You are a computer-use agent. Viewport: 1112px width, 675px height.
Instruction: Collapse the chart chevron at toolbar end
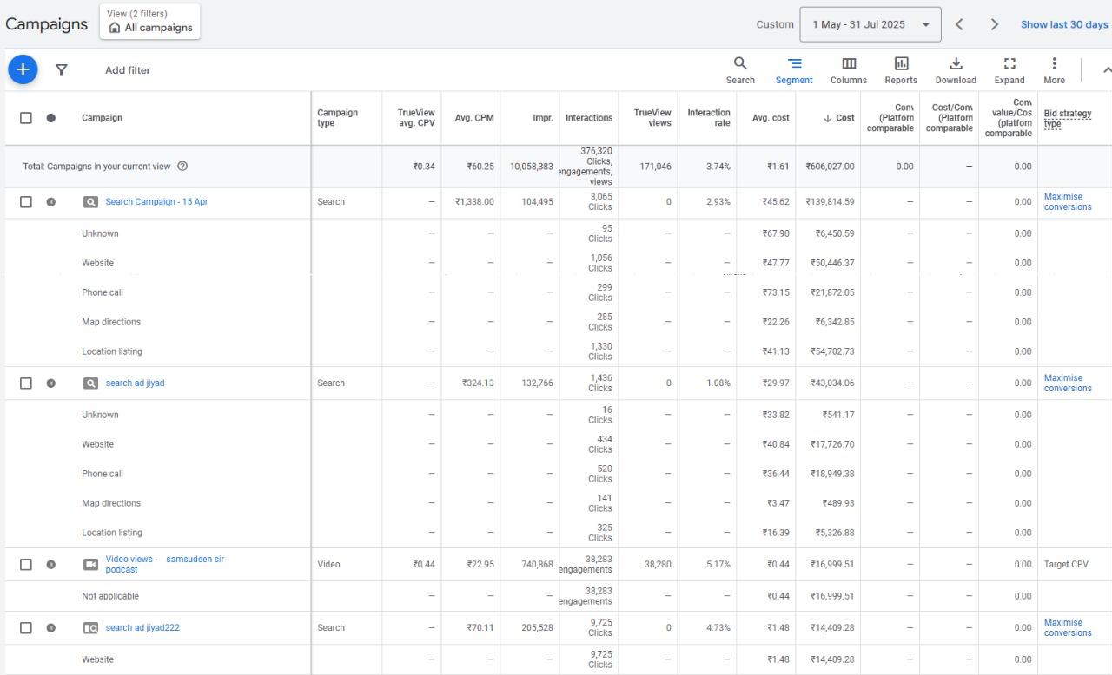tap(1106, 70)
